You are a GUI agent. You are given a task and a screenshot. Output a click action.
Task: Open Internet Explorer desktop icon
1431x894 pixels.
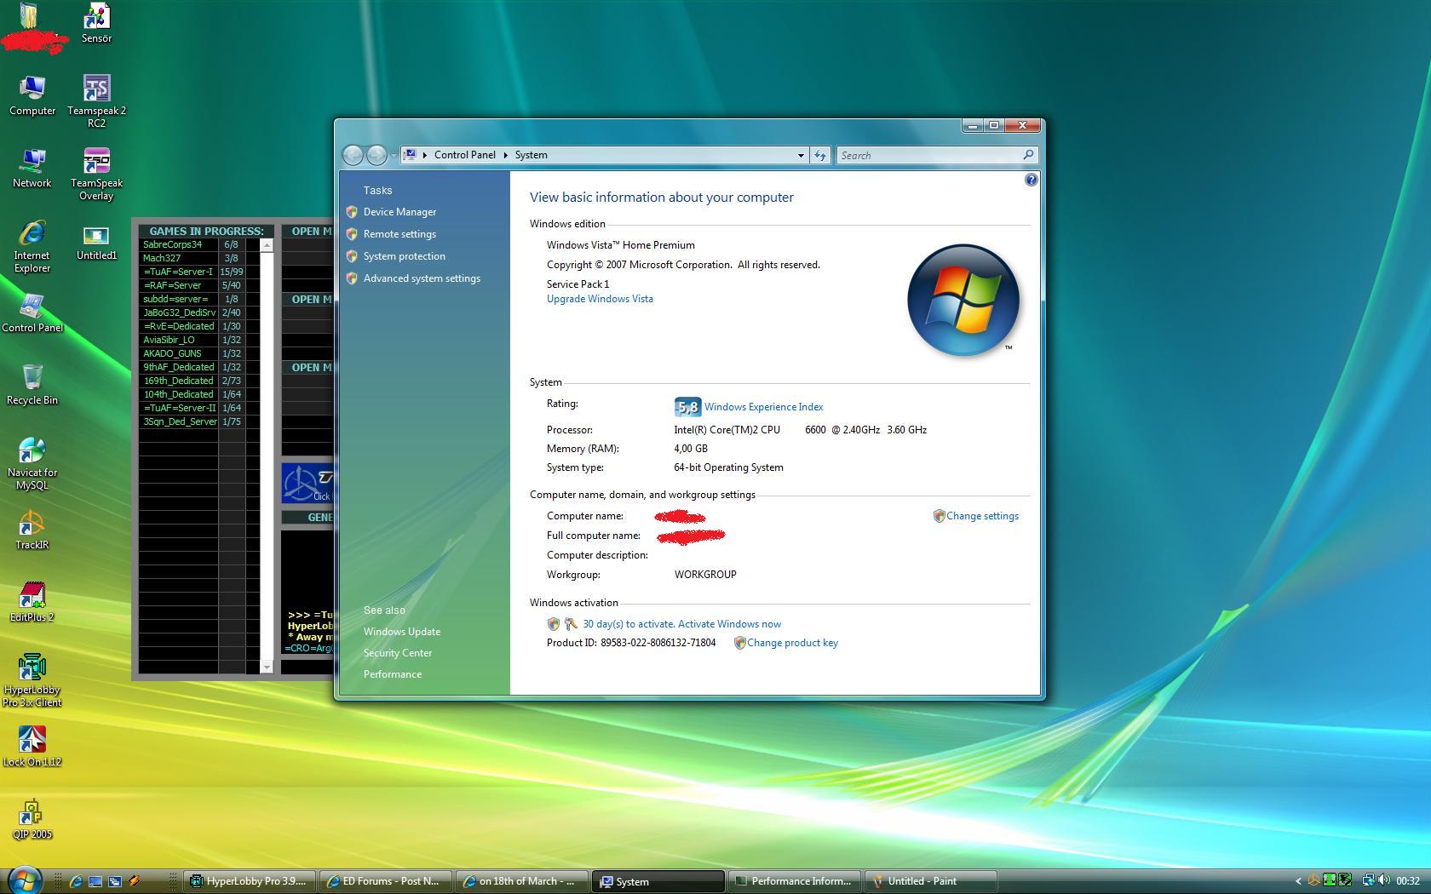(x=32, y=246)
